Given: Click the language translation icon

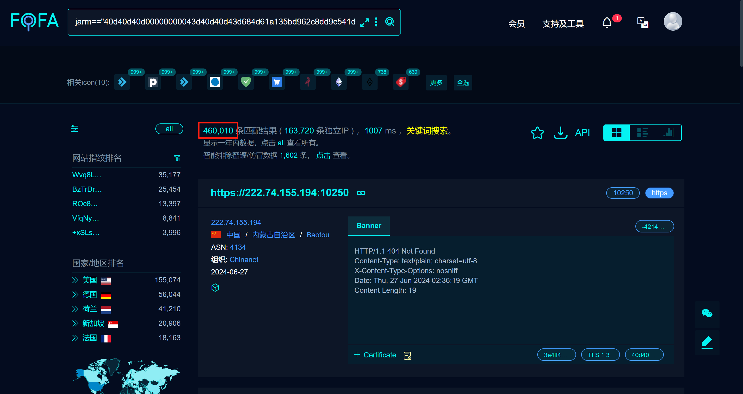Looking at the screenshot, I should pyautogui.click(x=643, y=23).
